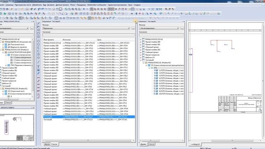The width and height of the screenshot is (265, 149).
Task: Select the Line drawing tool in vertical toolbar
Action: [39, 24]
